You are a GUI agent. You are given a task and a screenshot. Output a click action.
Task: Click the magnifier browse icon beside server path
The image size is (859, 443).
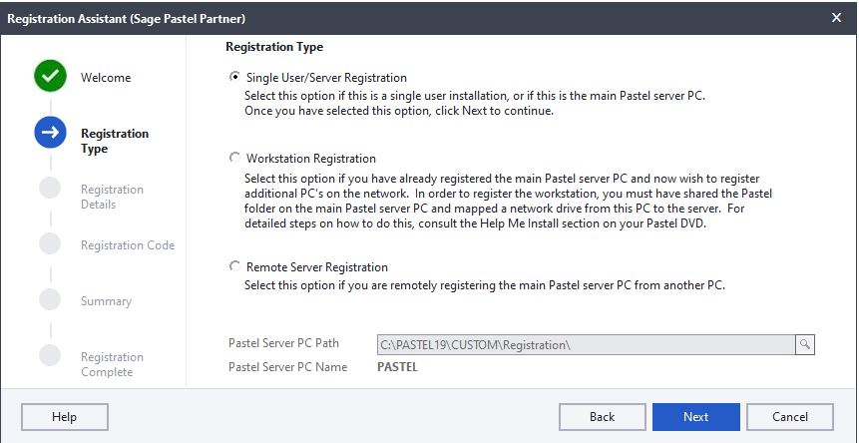[x=805, y=344]
